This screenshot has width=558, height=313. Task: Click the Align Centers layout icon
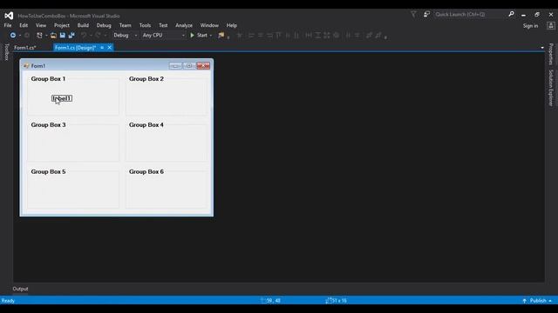click(x=261, y=35)
